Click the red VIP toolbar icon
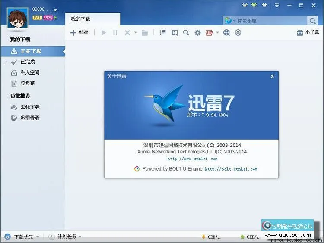324x243 pixels. [x=209, y=33]
